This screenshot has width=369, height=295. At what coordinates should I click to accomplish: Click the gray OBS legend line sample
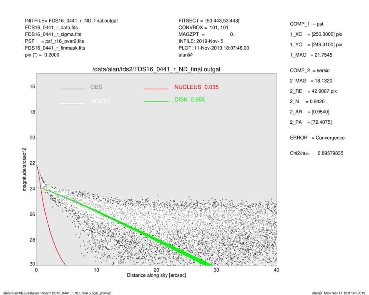click(x=72, y=89)
